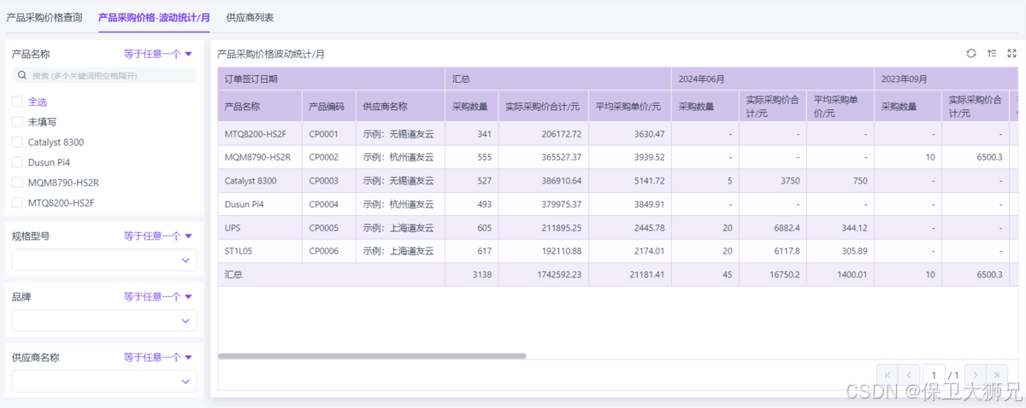This screenshot has height=408, width=1026.
Task: Go to the next page
Action: (975, 376)
